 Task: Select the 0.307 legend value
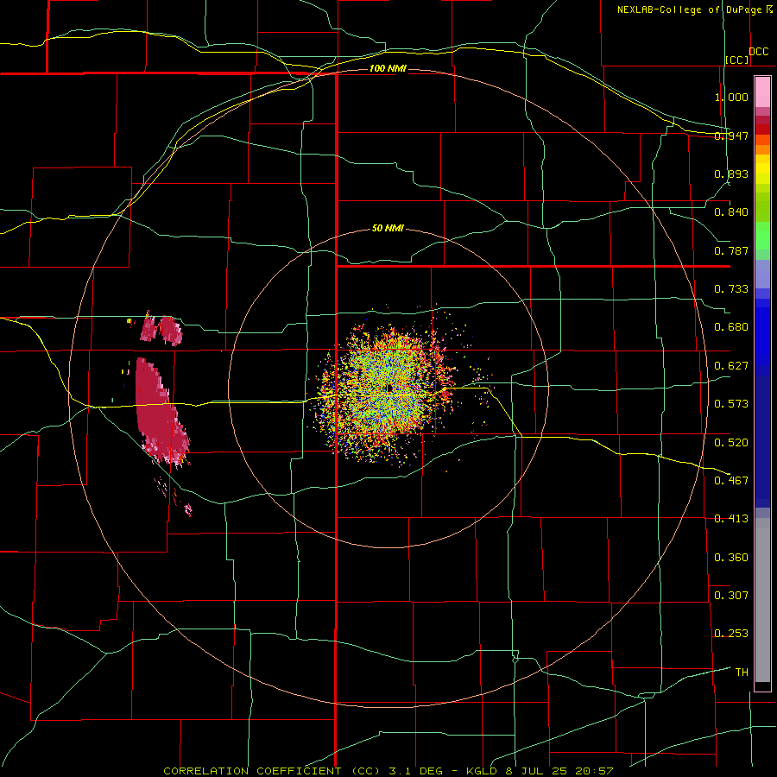click(731, 596)
